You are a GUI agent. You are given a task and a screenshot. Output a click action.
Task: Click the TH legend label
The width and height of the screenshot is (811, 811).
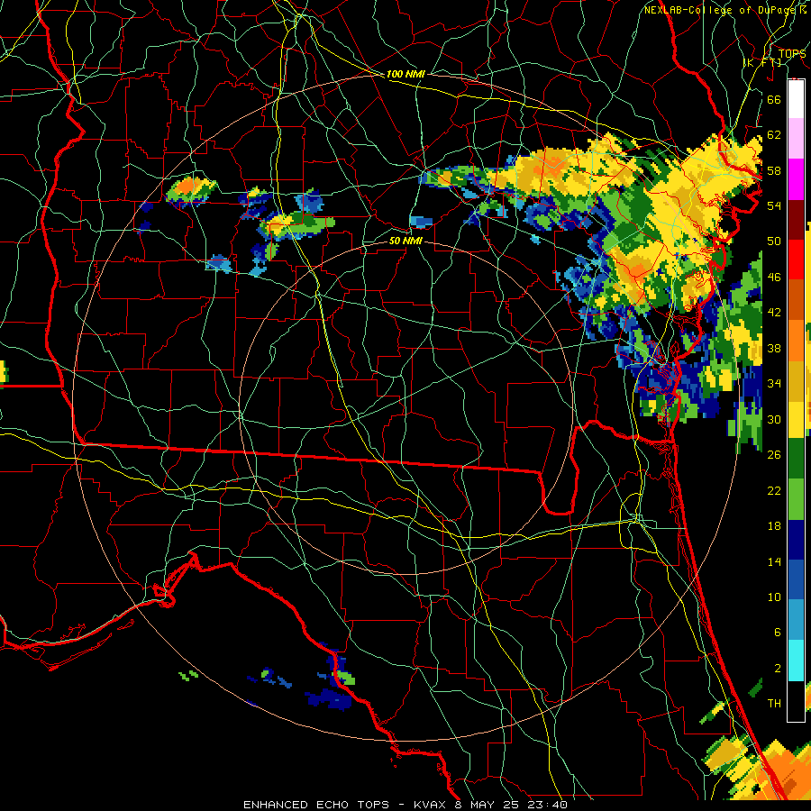coord(774,704)
